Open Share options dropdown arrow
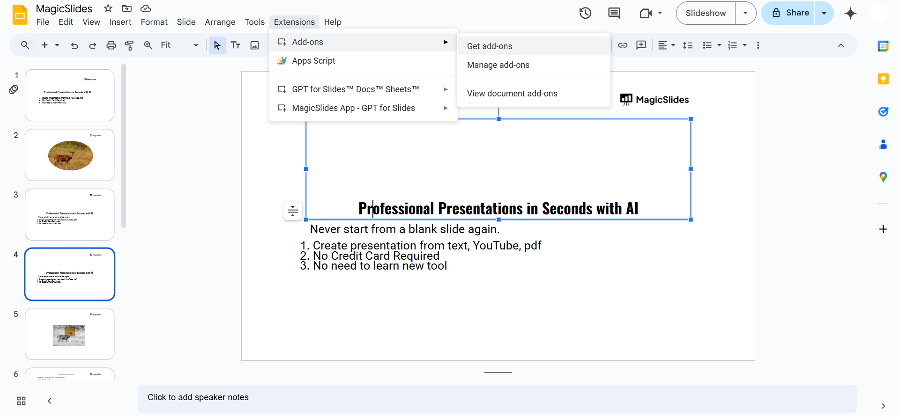The height and width of the screenshot is (417, 899). coord(824,13)
